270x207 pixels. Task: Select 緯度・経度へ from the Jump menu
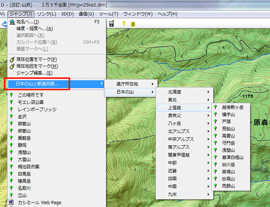point(34,29)
